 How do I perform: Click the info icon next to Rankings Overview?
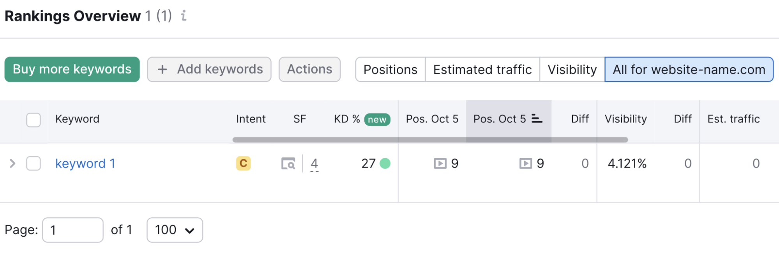pos(183,16)
